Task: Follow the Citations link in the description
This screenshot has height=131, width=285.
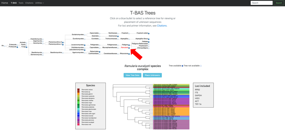Action: coord(162,26)
